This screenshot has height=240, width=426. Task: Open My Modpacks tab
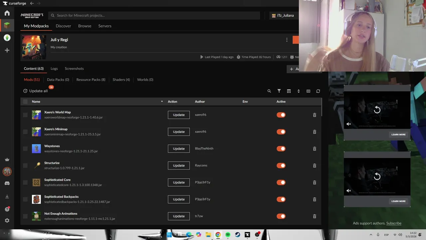pos(36,26)
